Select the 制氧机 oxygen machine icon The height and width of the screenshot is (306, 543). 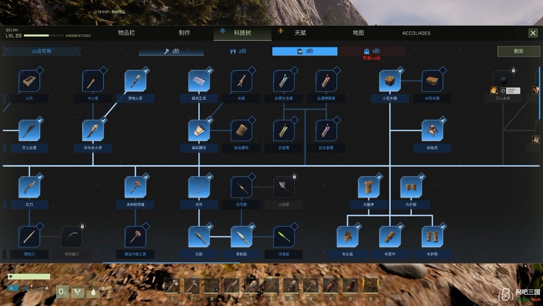[x=432, y=131]
